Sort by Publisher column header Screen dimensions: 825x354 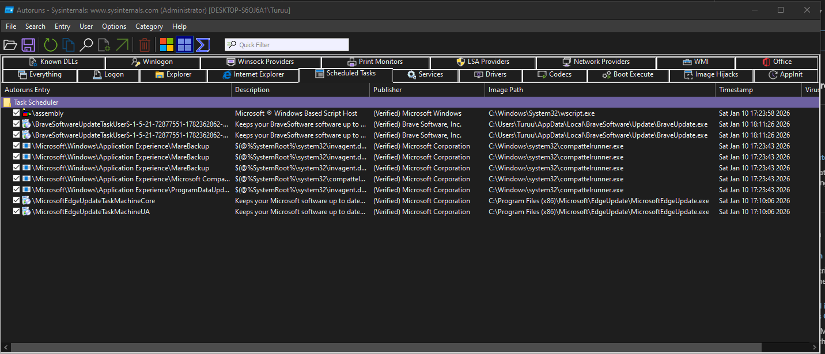[427, 90]
